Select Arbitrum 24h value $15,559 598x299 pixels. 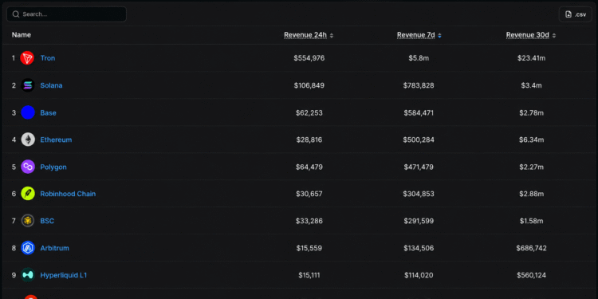(x=309, y=248)
